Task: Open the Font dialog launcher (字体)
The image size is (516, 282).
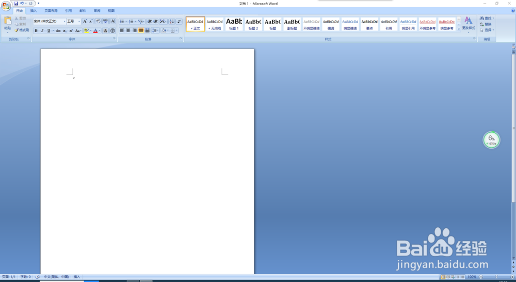Action: (x=115, y=39)
